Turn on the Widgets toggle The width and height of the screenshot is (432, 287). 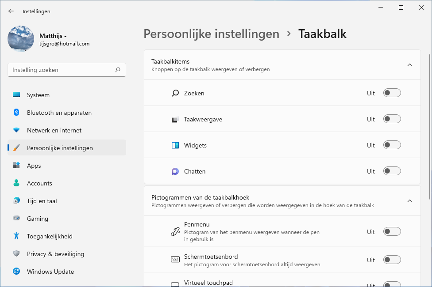click(392, 145)
